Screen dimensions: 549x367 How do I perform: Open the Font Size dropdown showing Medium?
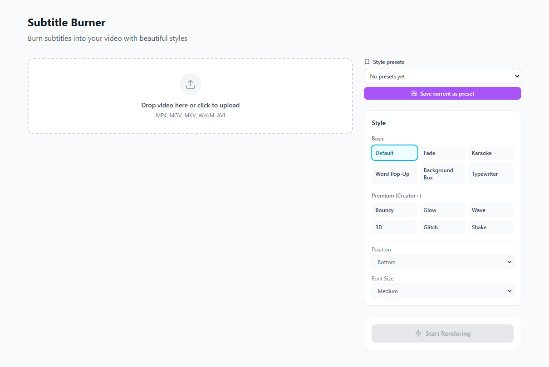tap(442, 291)
